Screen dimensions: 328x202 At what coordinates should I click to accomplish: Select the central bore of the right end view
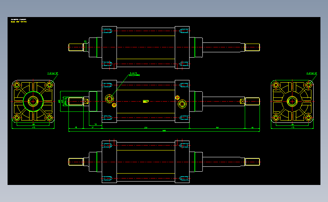pos(292,102)
